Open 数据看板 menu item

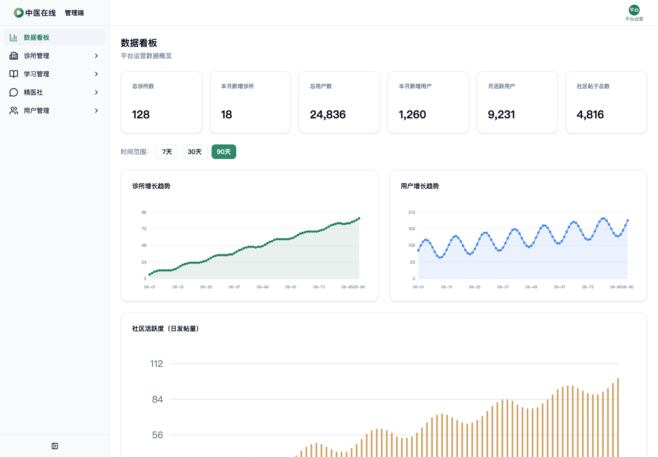coord(54,37)
